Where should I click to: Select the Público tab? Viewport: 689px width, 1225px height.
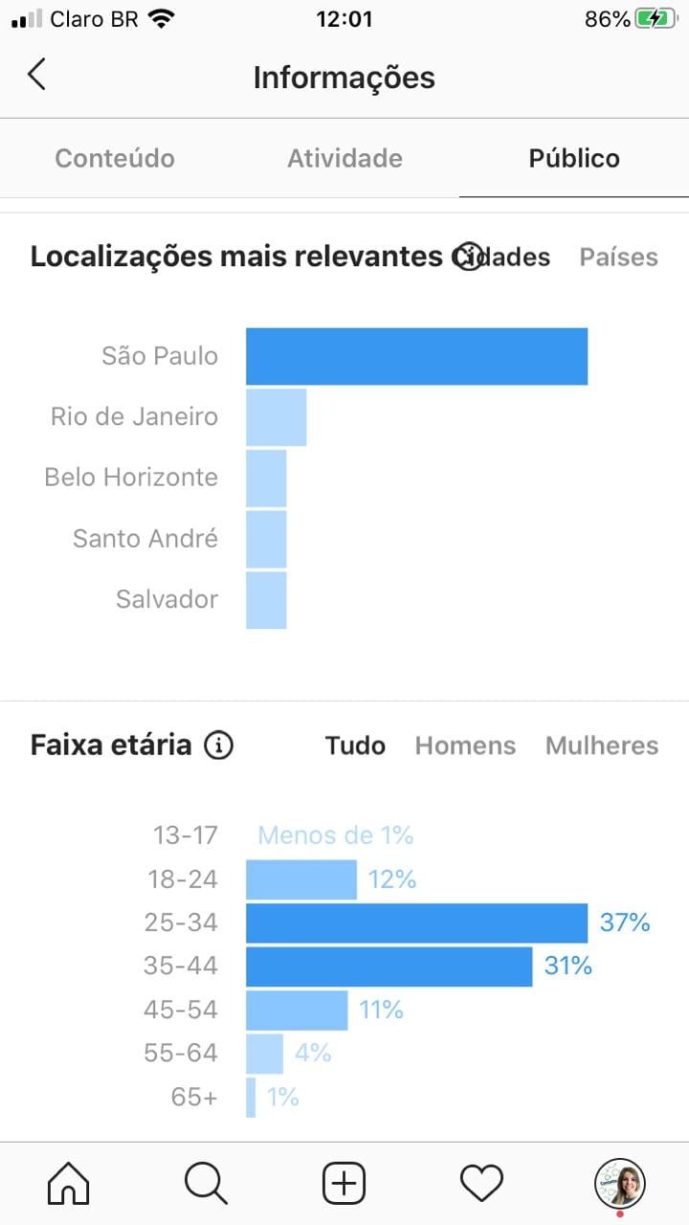tap(574, 158)
